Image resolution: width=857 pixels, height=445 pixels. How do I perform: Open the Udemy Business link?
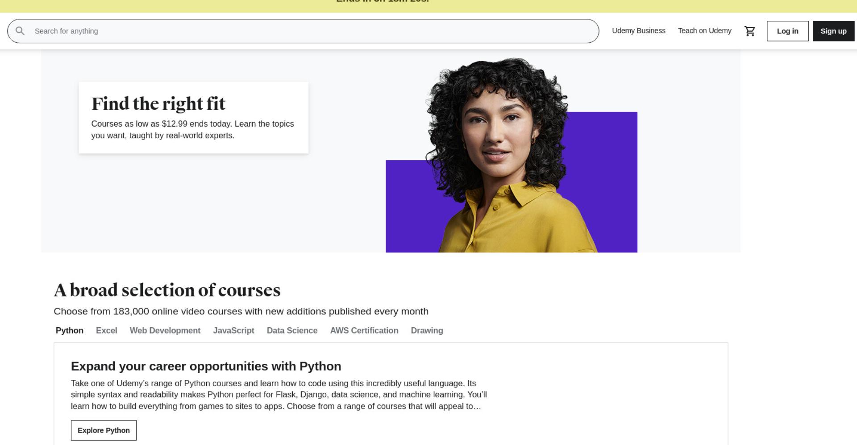pos(639,31)
